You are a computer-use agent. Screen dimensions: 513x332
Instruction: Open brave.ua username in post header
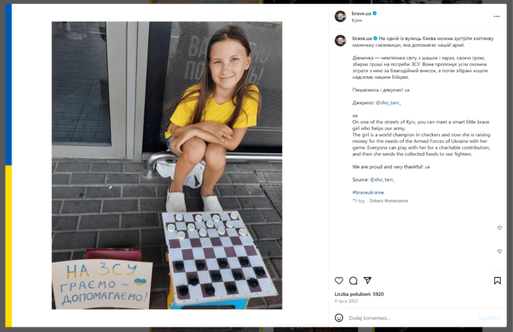pyautogui.click(x=361, y=13)
